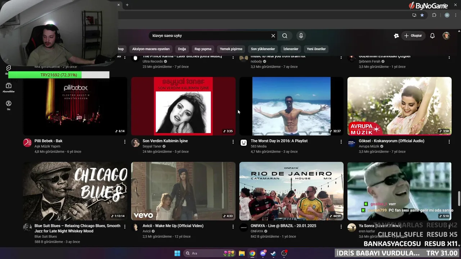The height and width of the screenshot is (259, 461).
Task: Play the Avicii vevo thumbnail
Action: point(183,191)
